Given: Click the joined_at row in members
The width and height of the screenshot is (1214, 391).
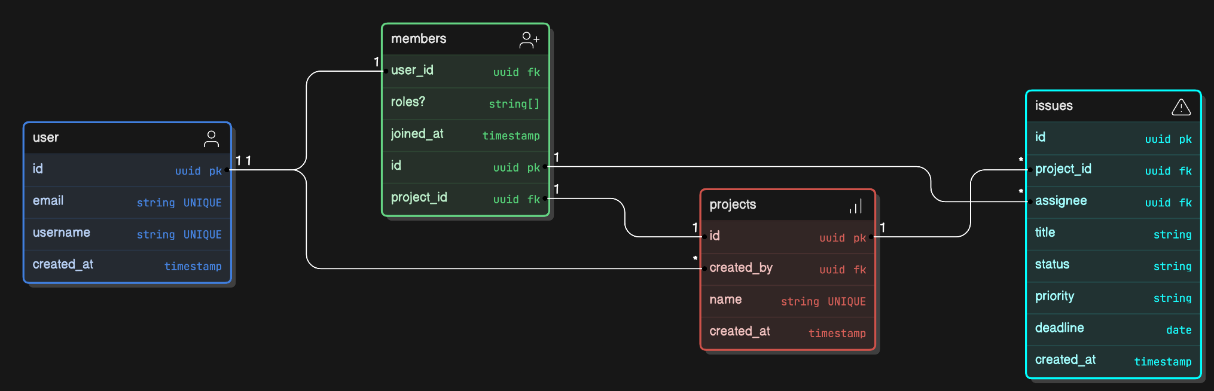Looking at the screenshot, I should [465, 135].
